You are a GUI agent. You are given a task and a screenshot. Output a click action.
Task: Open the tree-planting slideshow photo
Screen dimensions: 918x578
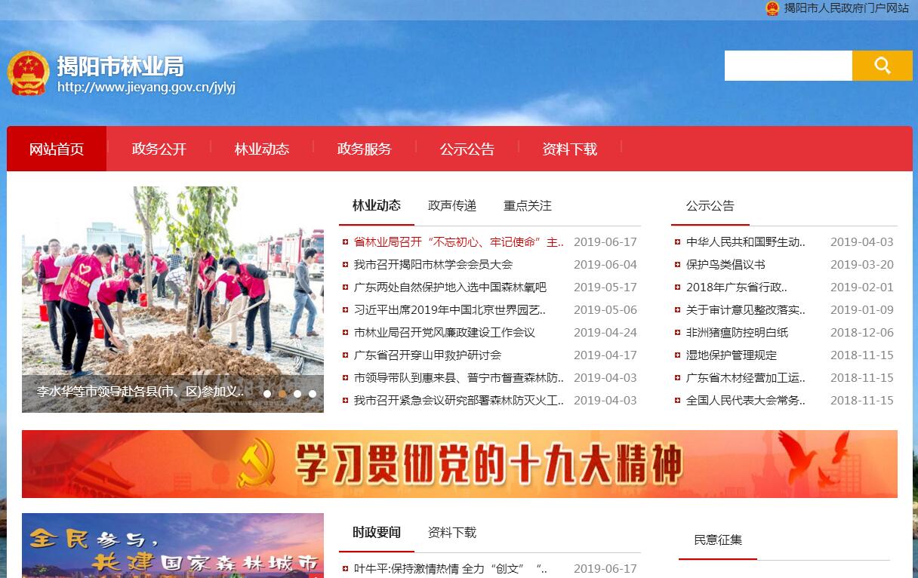[x=172, y=287]
